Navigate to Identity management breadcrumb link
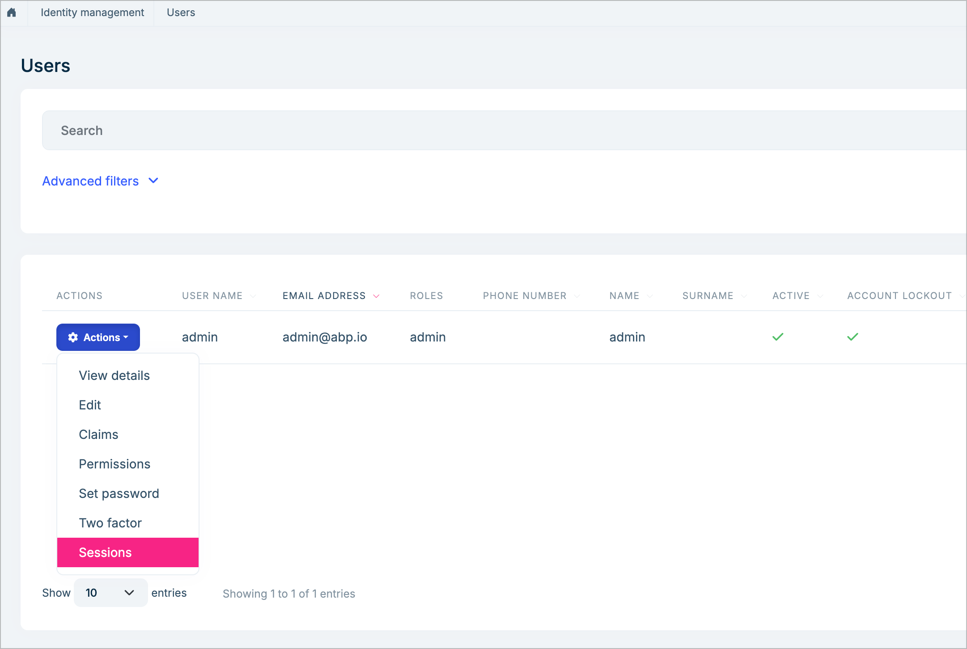967x649 pixels. (93, 13)
